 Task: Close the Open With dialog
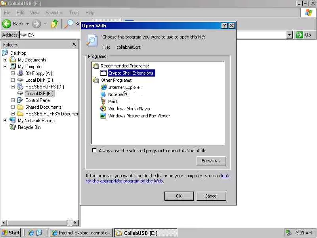pos(231,26)
